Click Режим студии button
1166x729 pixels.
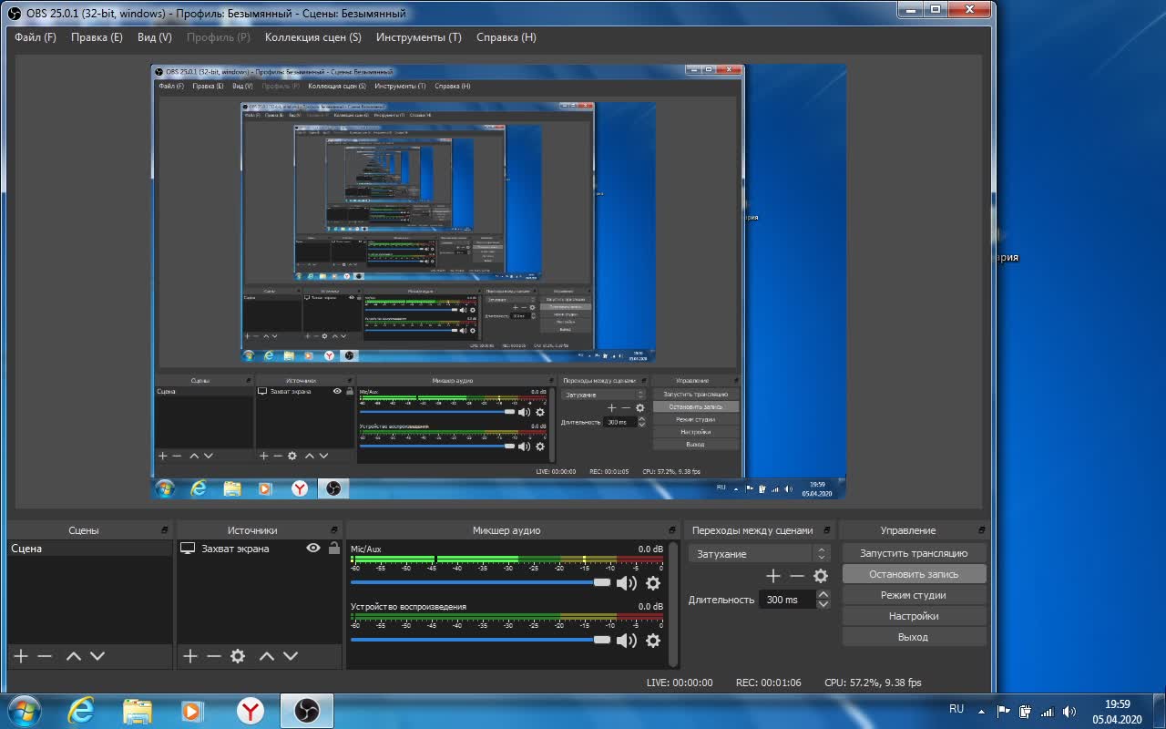coord(914,595)
